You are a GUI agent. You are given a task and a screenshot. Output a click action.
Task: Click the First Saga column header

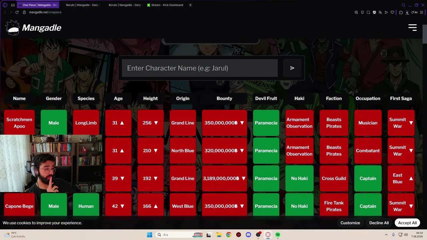(401, 98)
